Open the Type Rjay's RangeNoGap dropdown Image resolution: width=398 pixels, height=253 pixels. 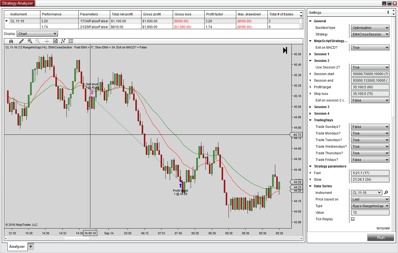click(x=370, y=206)
